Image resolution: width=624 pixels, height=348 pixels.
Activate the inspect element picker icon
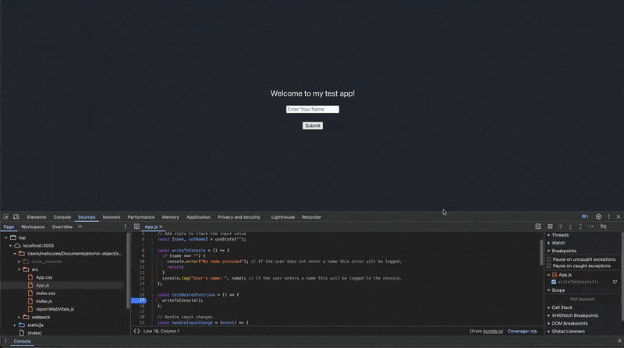coord(6,217)
